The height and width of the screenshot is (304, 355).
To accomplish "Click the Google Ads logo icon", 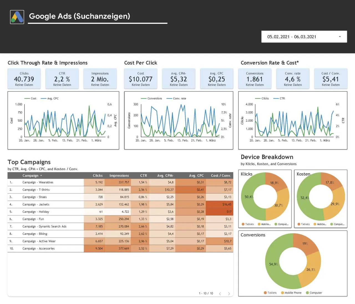I will (x=17, y=17).
